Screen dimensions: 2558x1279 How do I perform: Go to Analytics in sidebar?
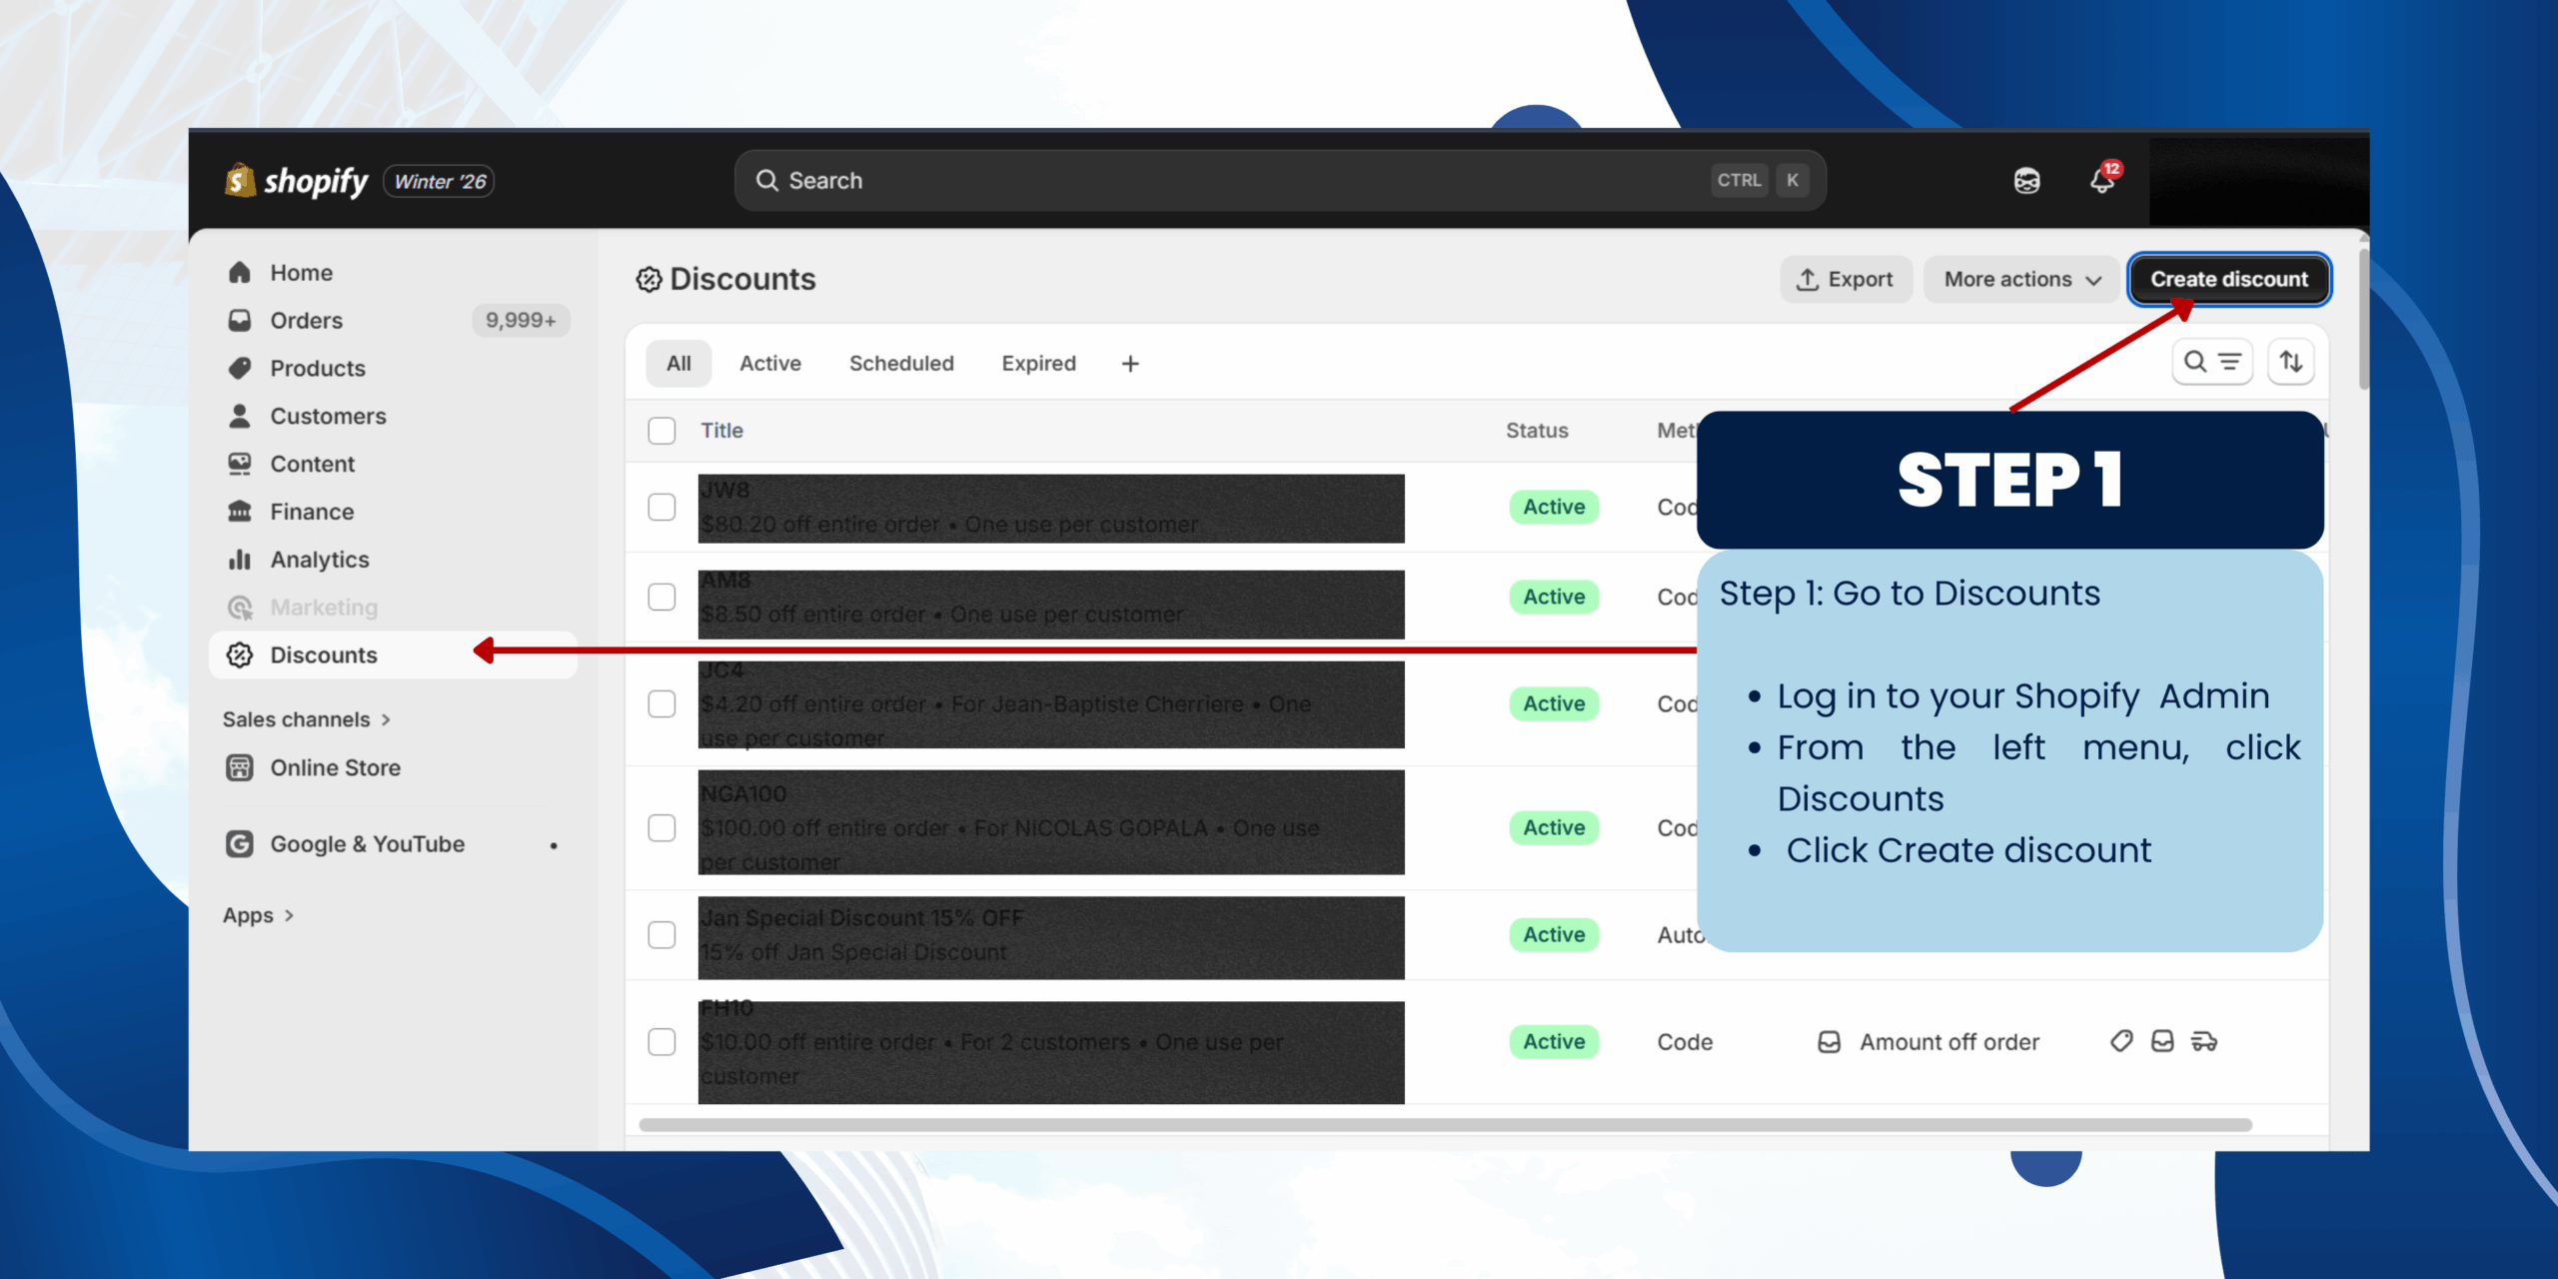pos(319,560)
